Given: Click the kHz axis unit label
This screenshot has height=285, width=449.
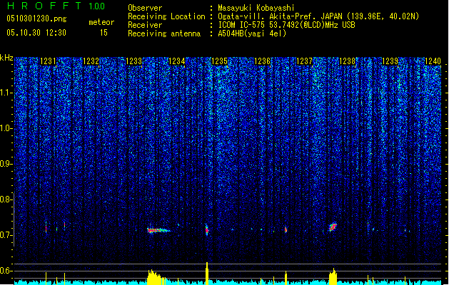Looking at the screenshot, I should (x=6, y=58).
